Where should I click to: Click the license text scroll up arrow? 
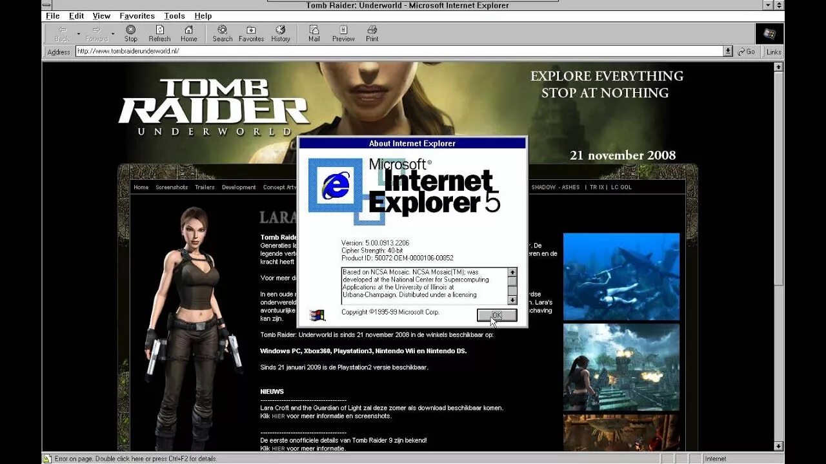tap(512, 273)
